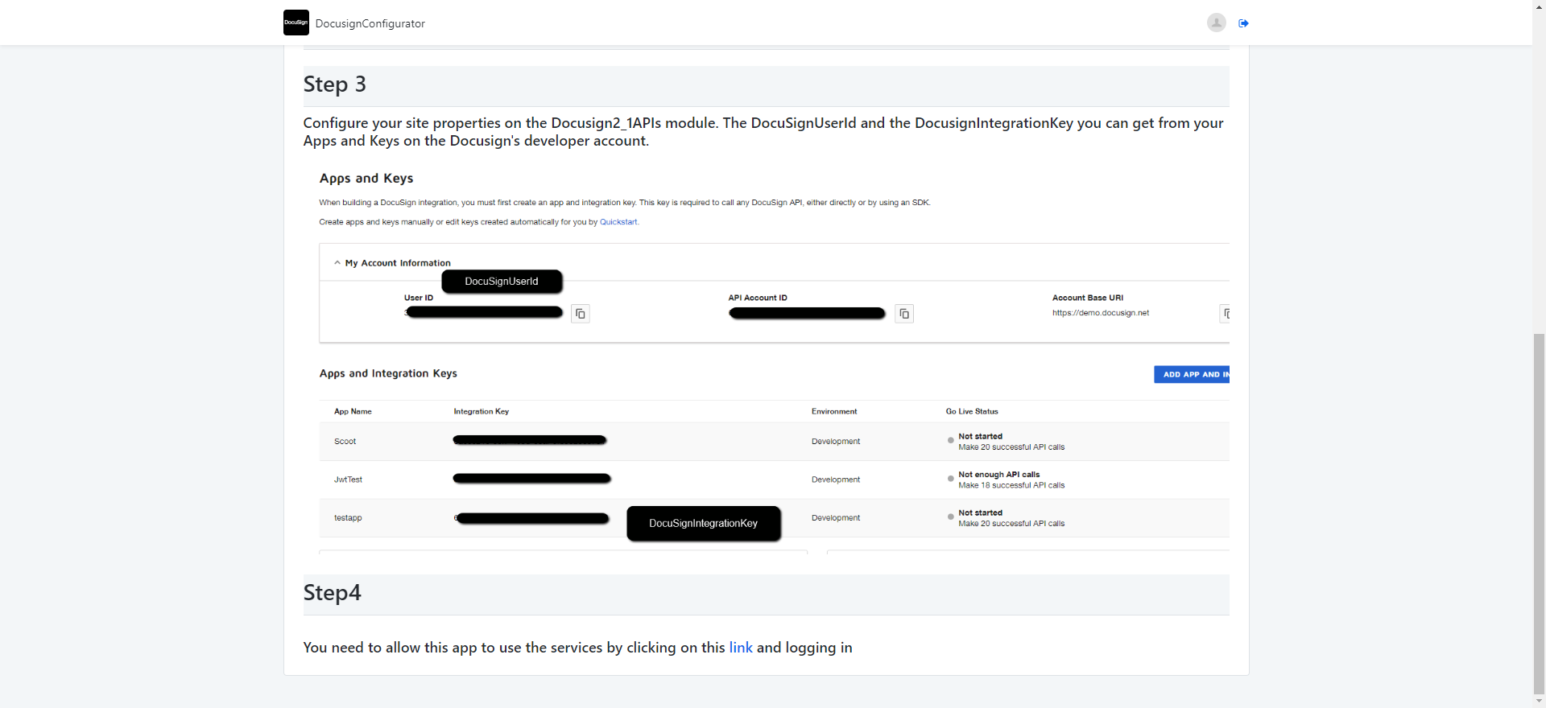The width and height of the screenshot is (1546, 708).
Task: Click the User ID label
Action: (419, 298)
